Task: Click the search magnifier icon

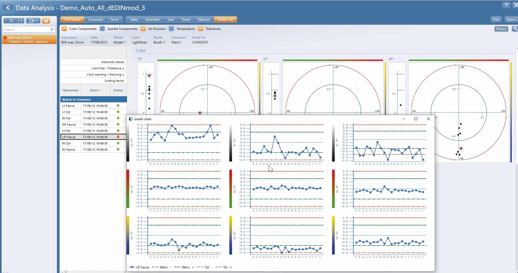Action: click(52, 29)
